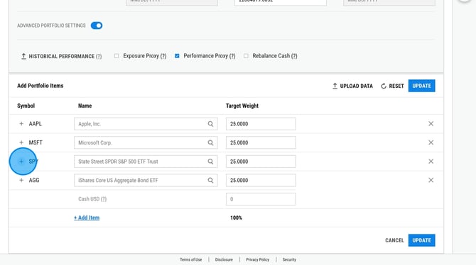Expand the AGG row plus icon
The width and height of the screenshot is (476, 265).
tap(21, 180)
